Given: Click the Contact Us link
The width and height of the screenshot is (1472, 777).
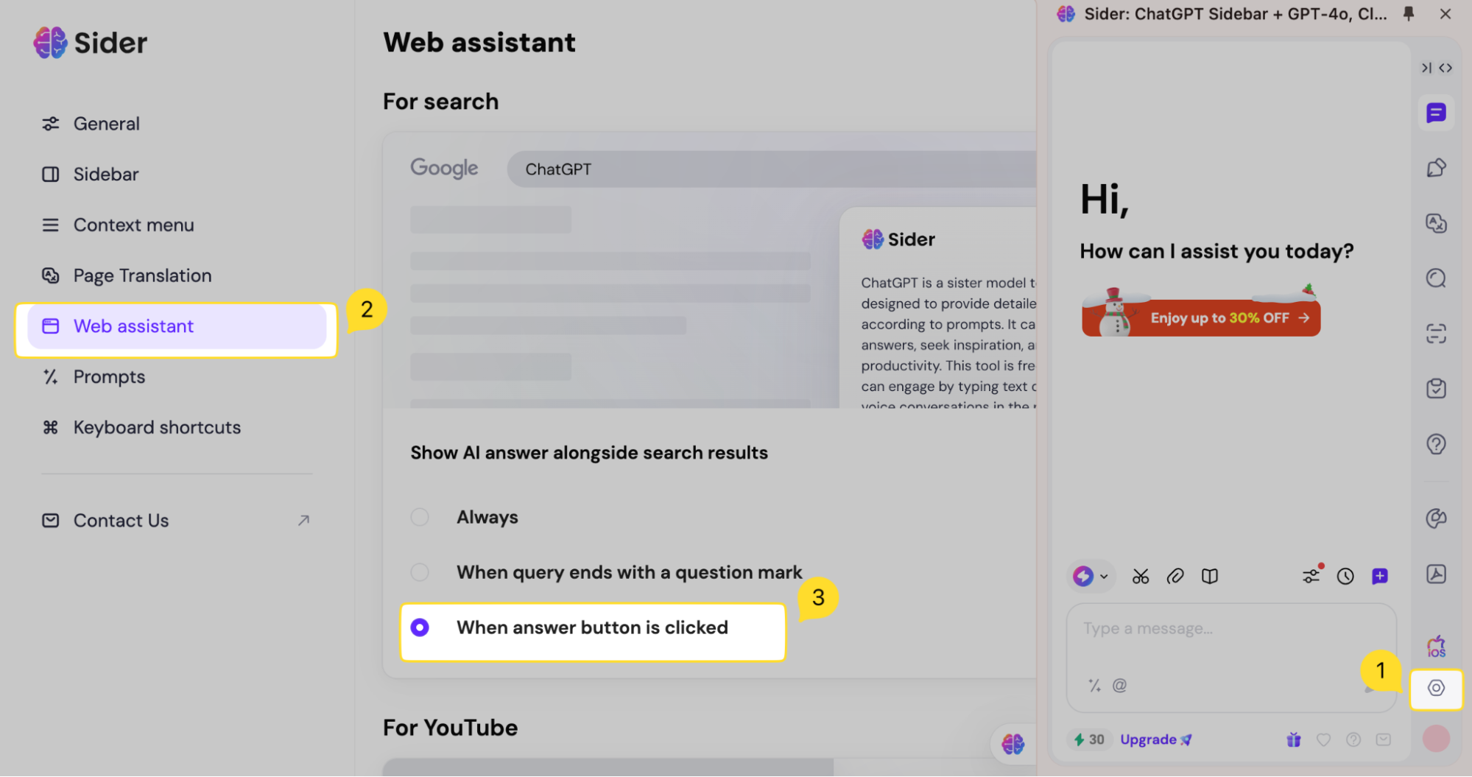Looking at the screenshot, I should tap(177, 521).
